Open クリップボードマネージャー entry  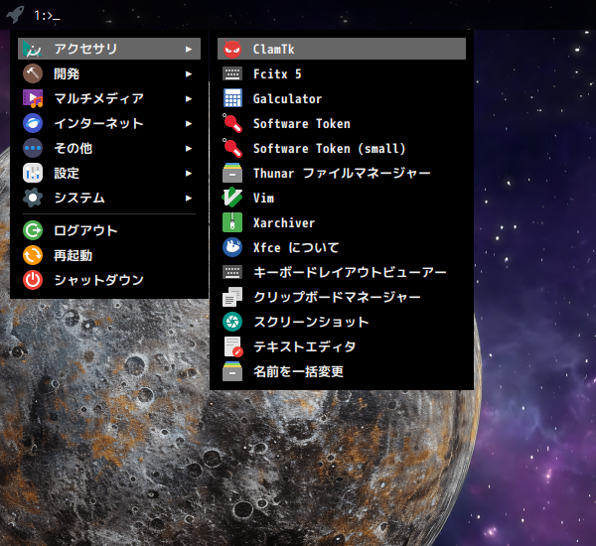point(342,297)
